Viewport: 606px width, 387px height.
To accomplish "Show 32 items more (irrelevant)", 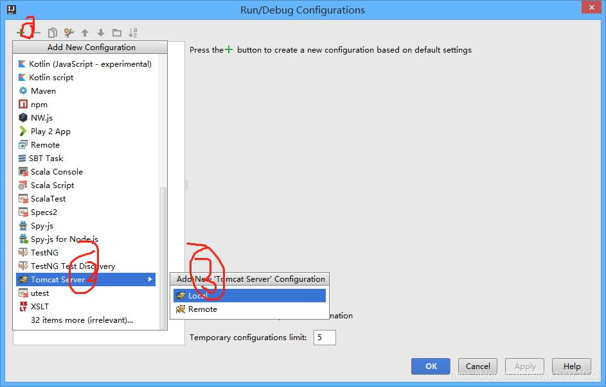I will coord(86,320).
